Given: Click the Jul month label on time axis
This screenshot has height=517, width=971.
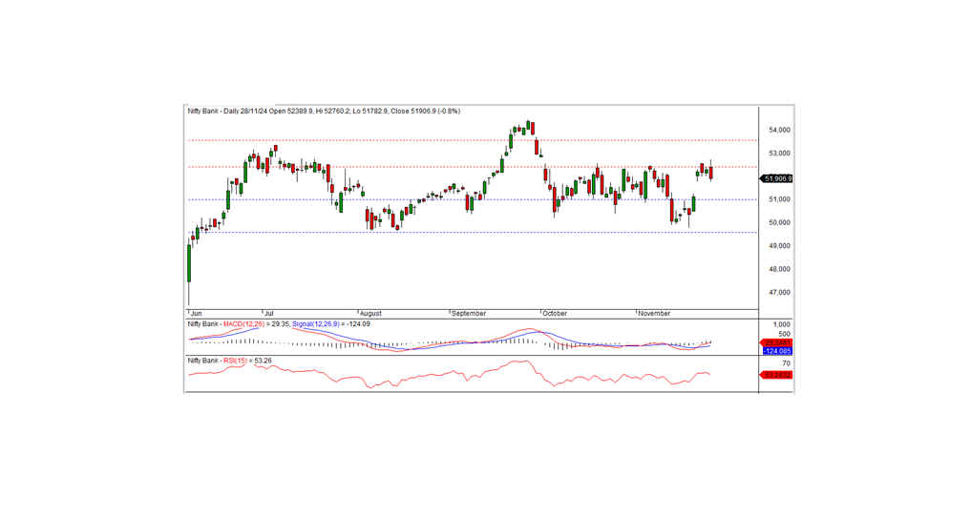Looking at the screenshot, I should 268,314.
